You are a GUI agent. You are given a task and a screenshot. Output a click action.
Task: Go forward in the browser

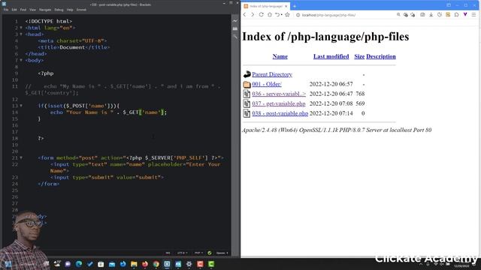[253, 15]
